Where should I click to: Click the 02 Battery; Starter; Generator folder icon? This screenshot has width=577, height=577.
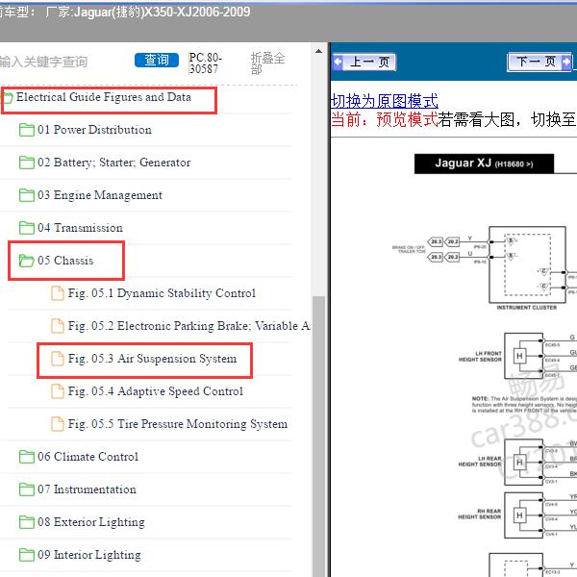pos(27,163)
